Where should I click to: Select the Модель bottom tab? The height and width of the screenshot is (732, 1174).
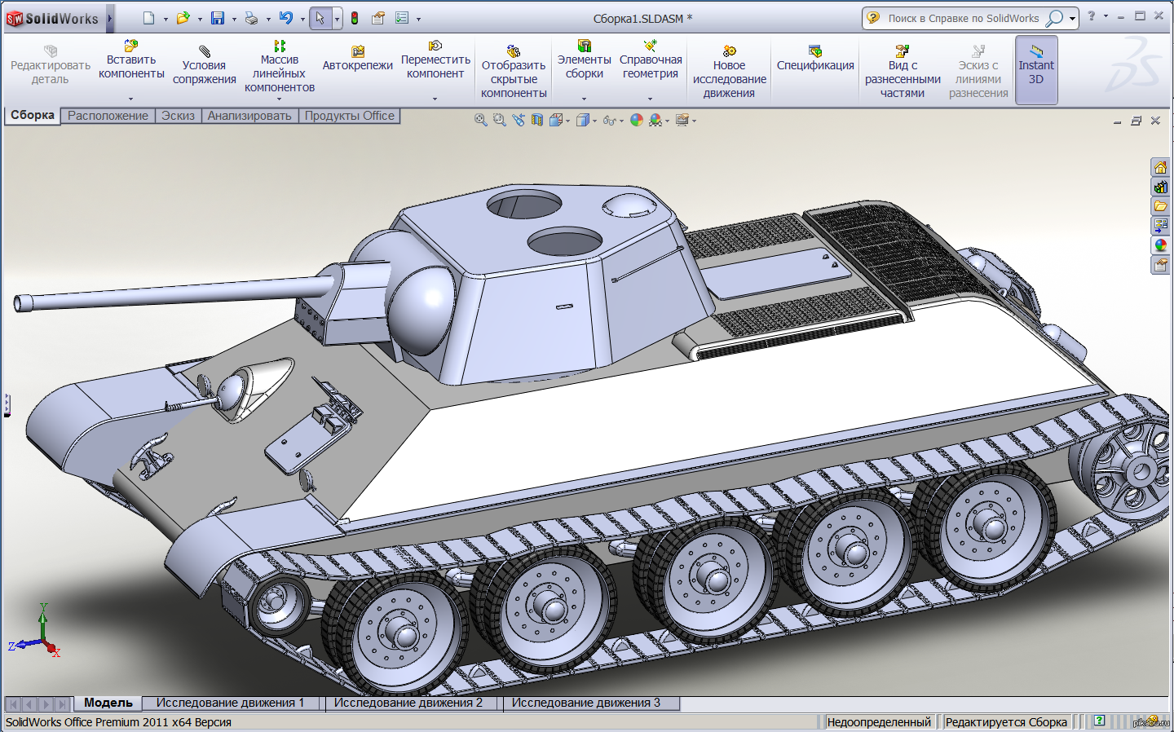(x=108, y=703)
